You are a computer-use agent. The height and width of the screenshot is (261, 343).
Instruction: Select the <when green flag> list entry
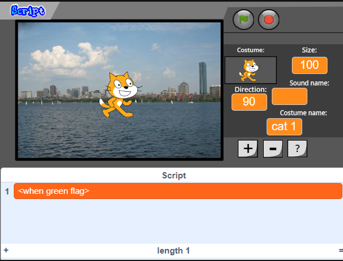tap(178, 191)
